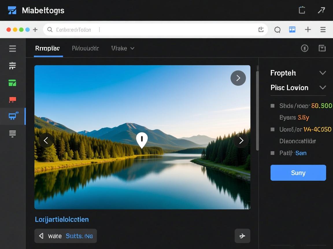Click the blue Suny button
333x249 pixels.
pyautogui.click(x=298, y=173)
